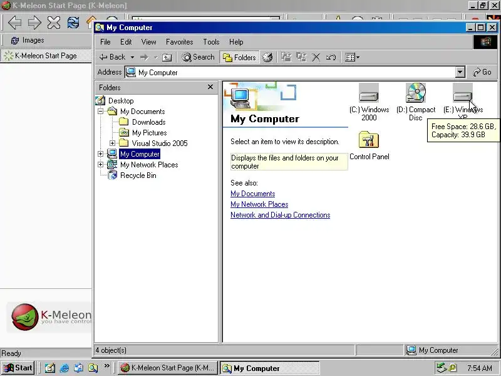Expand the My Network Places node
This screenshot has width=501, height=376.
point(101,165)
